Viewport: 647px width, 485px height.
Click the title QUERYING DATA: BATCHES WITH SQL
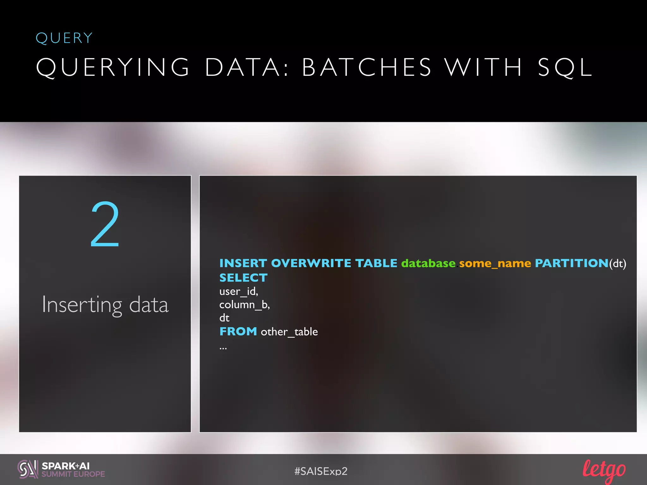tap(314, 67)
